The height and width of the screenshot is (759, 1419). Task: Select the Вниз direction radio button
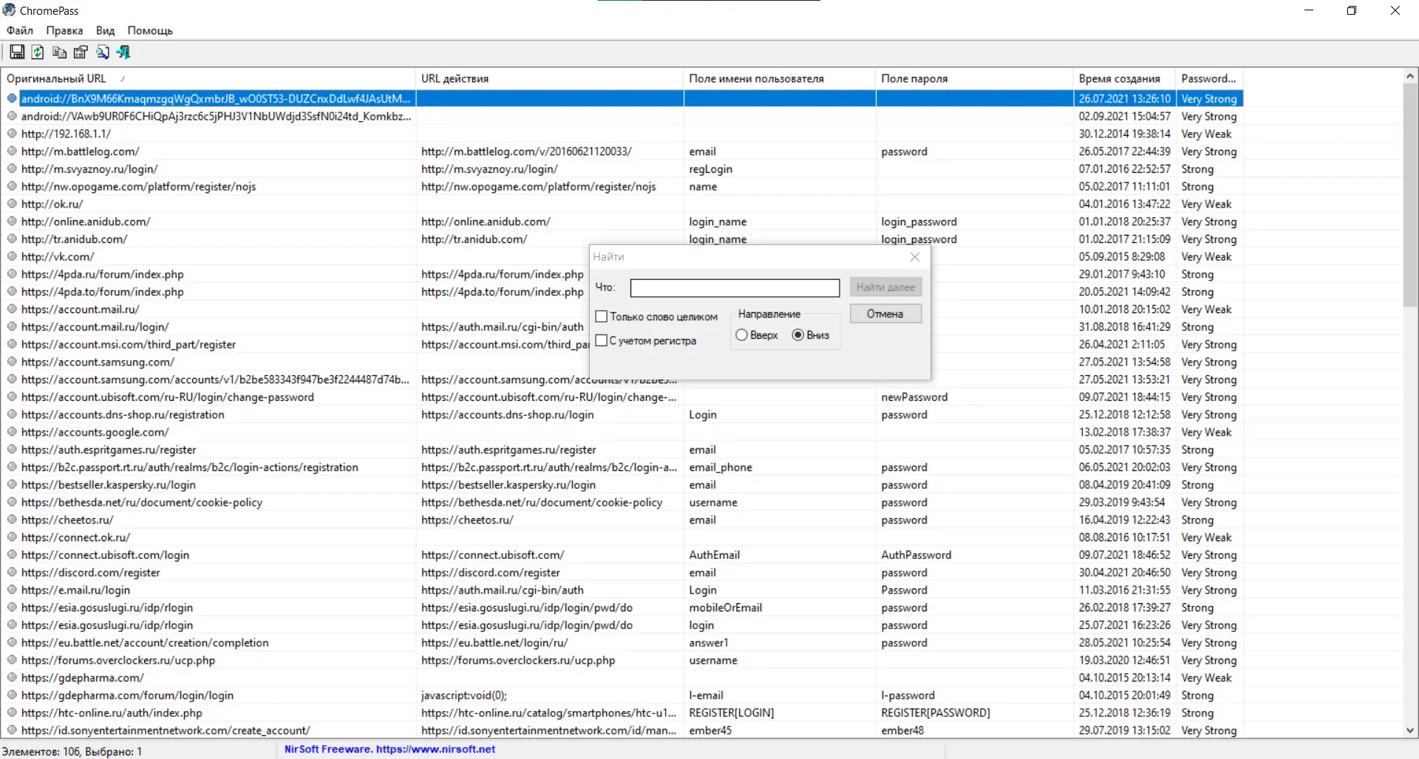tap(797, 335)
